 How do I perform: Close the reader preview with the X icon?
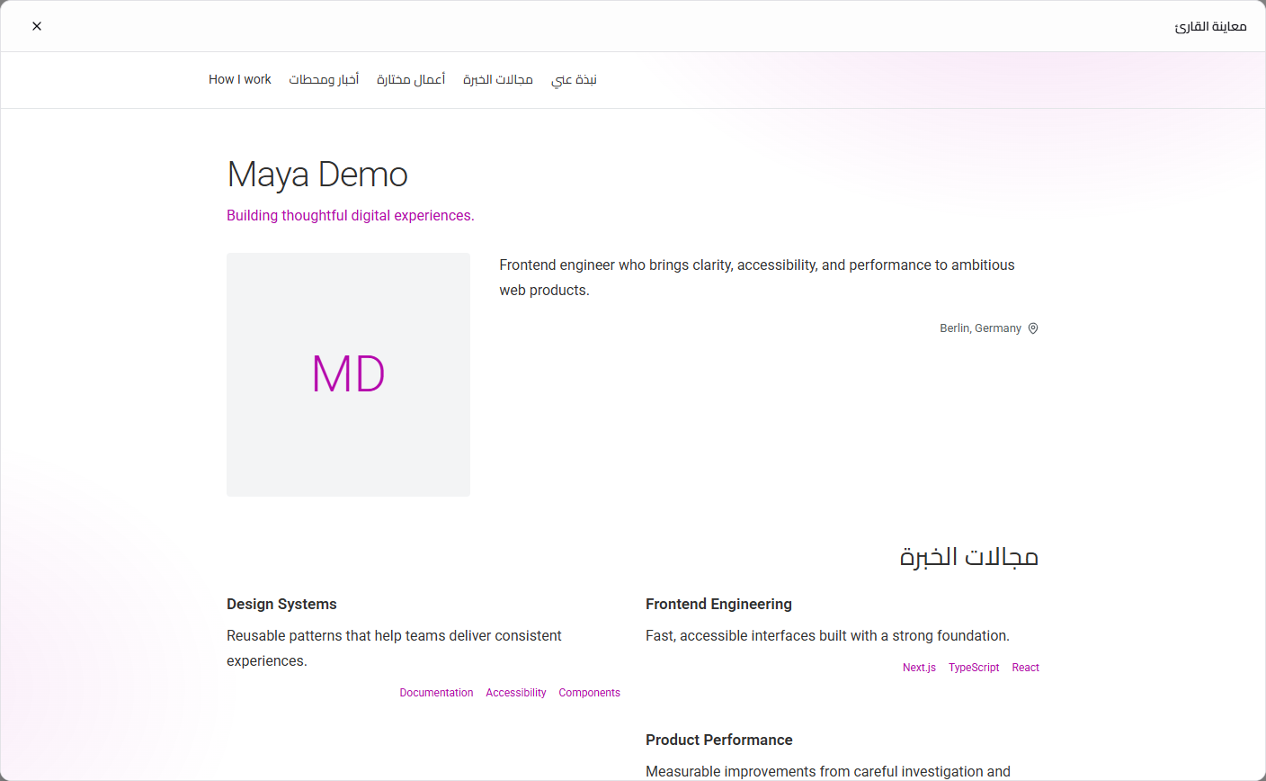point(37,26)
